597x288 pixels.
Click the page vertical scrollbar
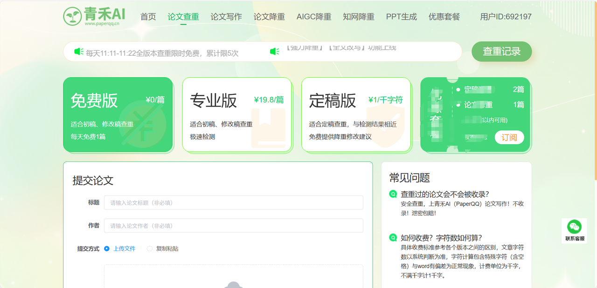[x=595, y=90]
